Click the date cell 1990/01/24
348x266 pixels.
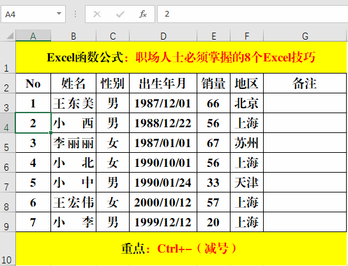tap(163, 182)
